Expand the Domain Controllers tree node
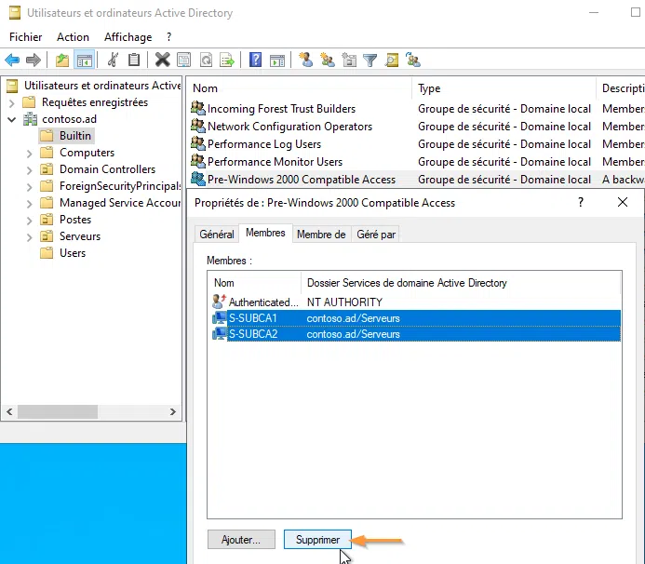The width and height of the screenshot is (645, 564). click(x=30, y=169)
